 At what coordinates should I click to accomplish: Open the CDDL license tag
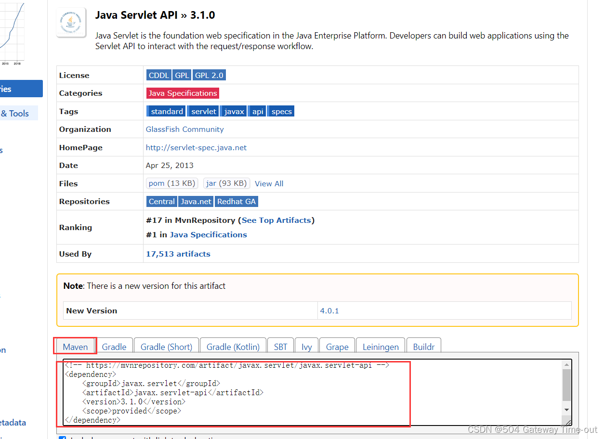click(159, 75)
